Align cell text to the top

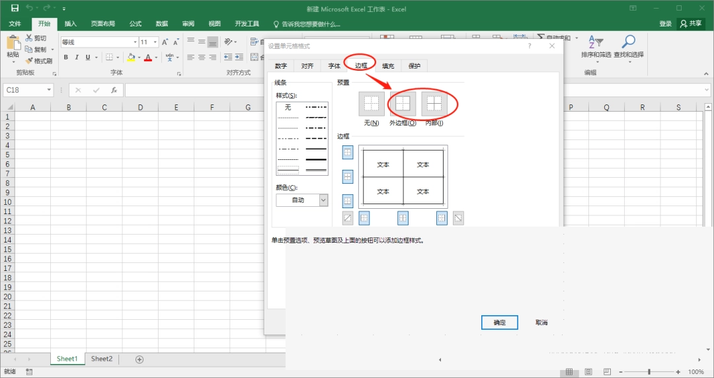(191, 42)
